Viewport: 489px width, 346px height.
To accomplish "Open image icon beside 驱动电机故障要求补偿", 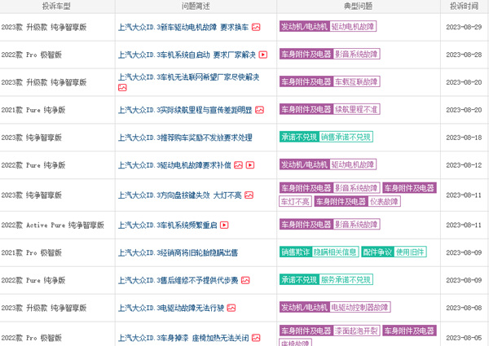I will [238, 165].
